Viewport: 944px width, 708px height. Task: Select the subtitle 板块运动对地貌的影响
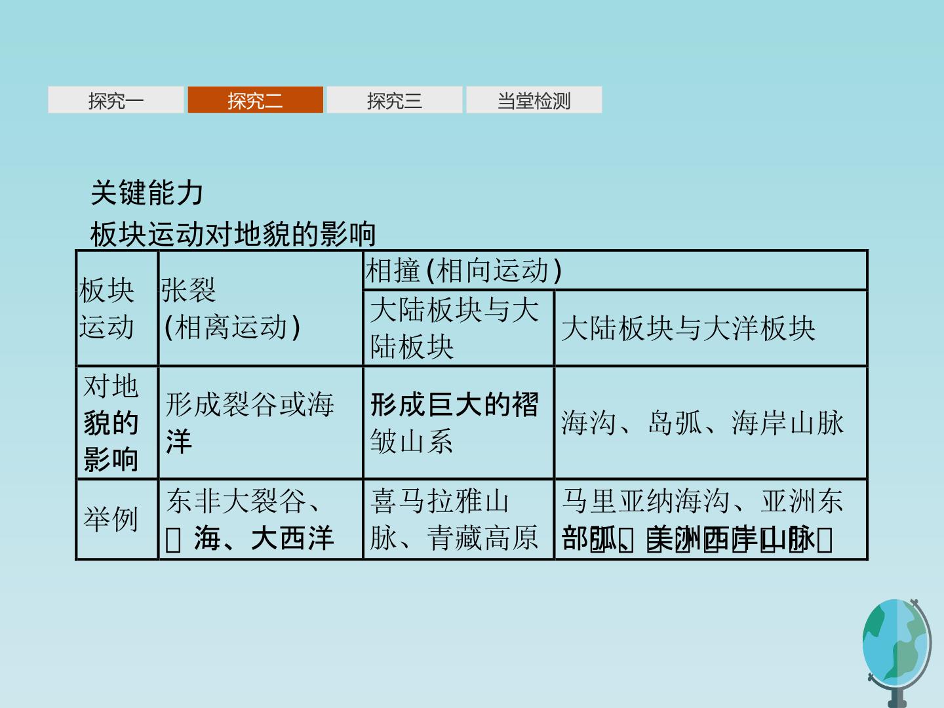point(233,234)
